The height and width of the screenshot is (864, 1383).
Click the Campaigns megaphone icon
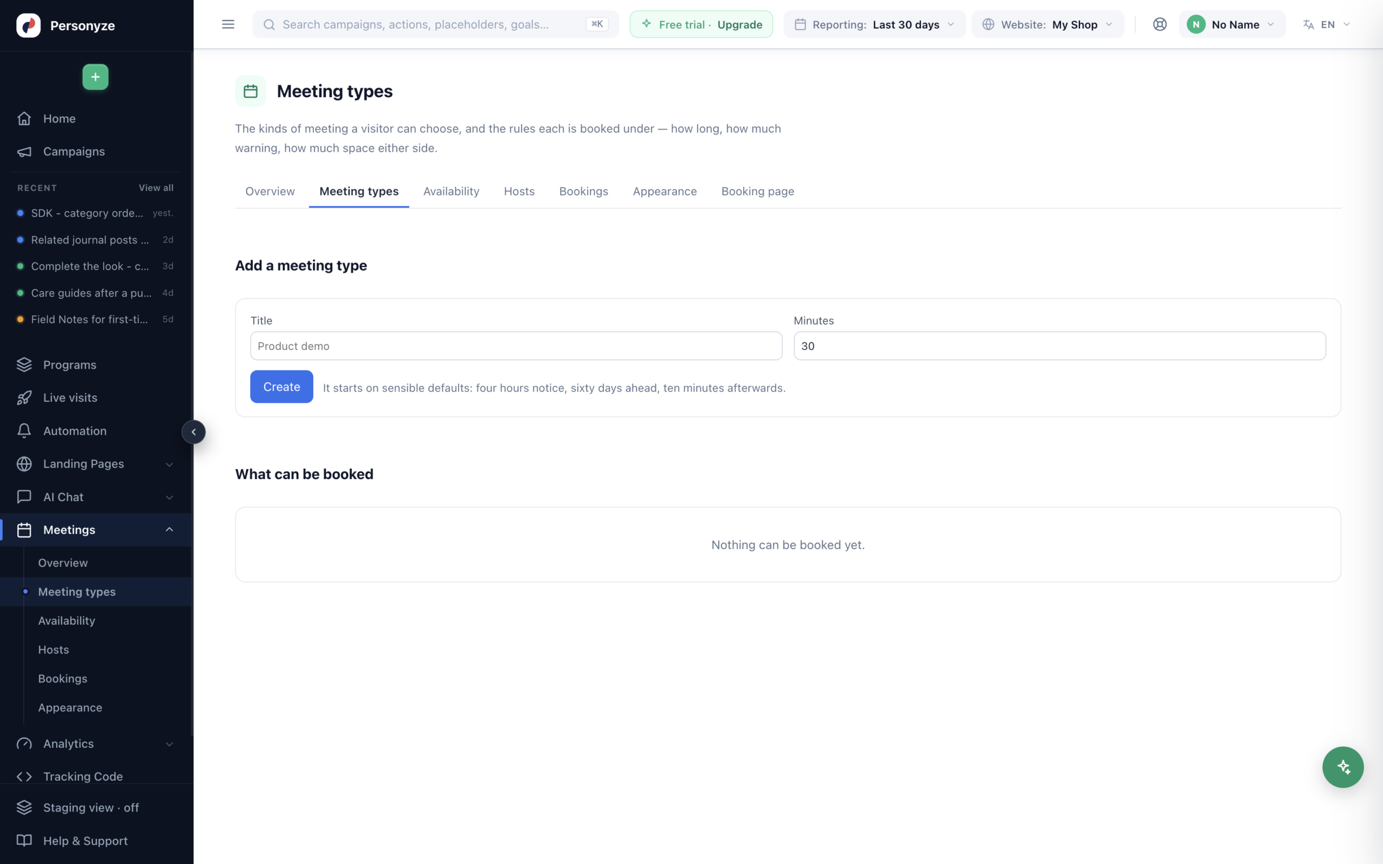point(24,151)
